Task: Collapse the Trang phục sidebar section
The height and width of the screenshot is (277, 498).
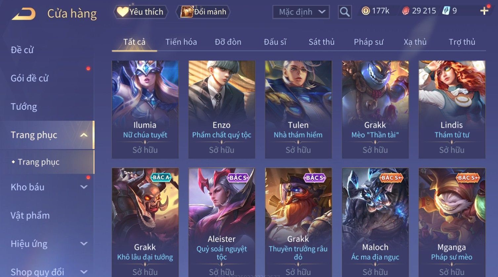Action: point(84,135)
